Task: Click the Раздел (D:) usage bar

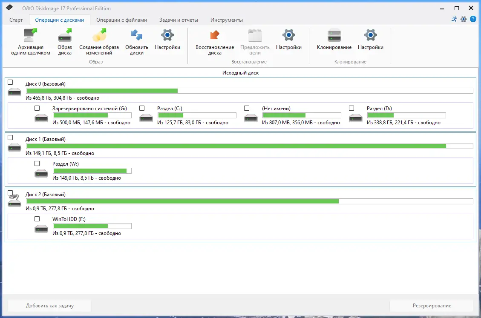Action: click(x=406, y=115)
